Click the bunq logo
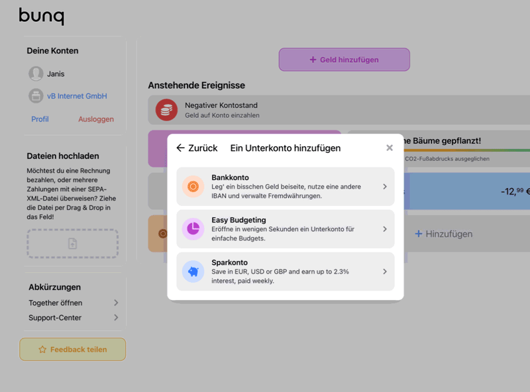Viewport: 530px width, 392px height. (x=41, y=15)
